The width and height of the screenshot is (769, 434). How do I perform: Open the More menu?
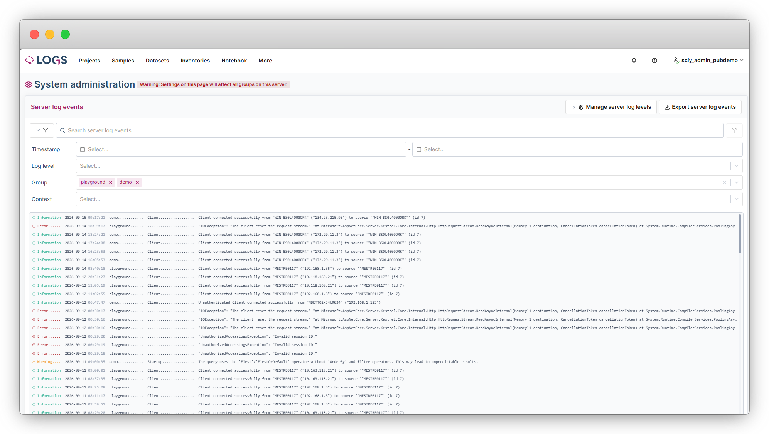pos(265,61)
